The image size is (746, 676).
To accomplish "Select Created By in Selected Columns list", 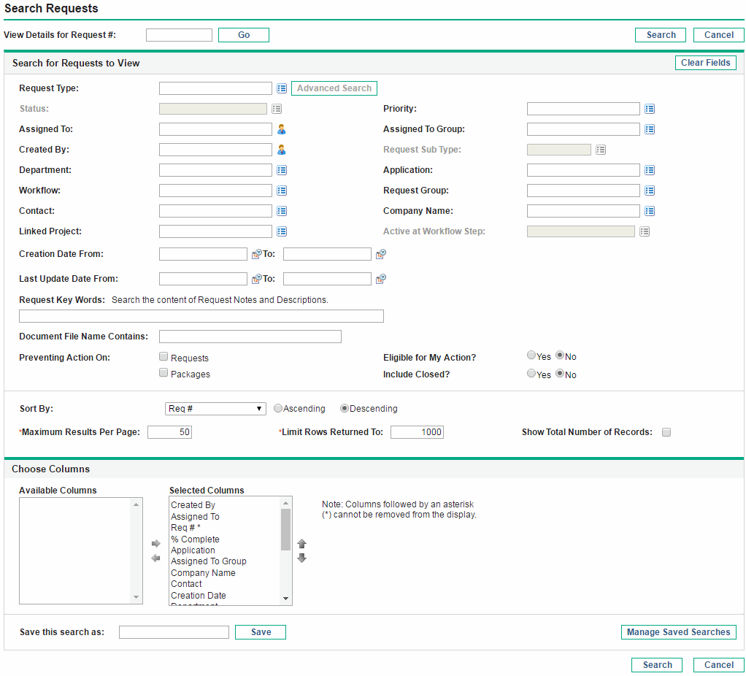I will [x=193, y=504].
